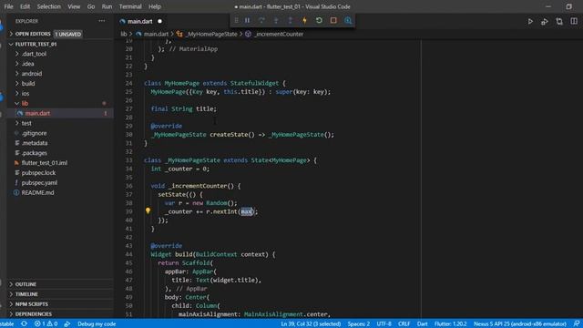583x328 pixels.
Task: Stop debugging with the square icon
Action: click(333, 20)
